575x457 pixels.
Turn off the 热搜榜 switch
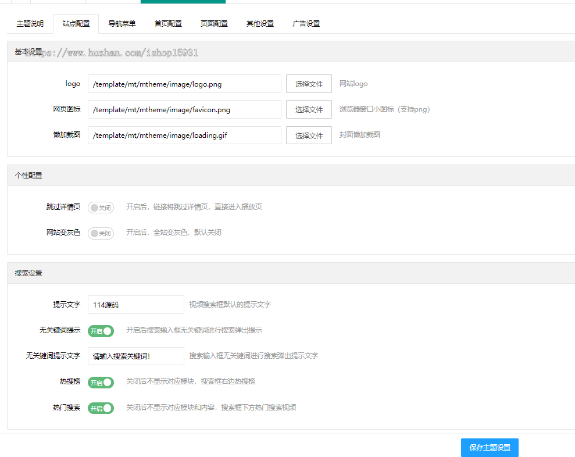pyautogui.click(x=101, y=383)
